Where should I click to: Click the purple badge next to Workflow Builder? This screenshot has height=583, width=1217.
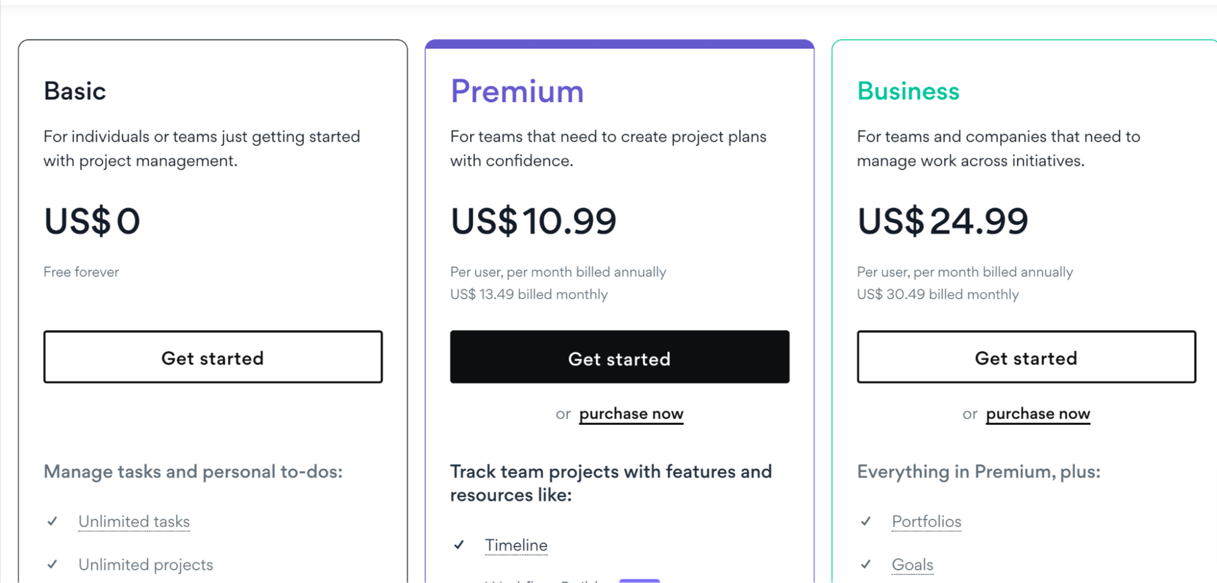[x=639, y=580]
